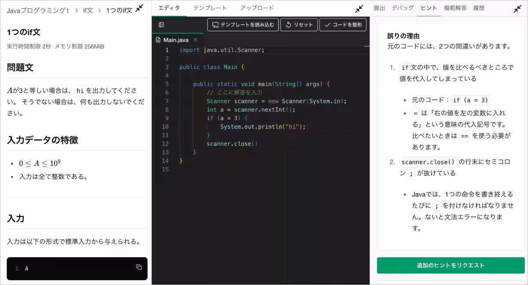Open the 模範解答 tab
This screenshot has height=285, width=528.
click(x=455, y=8)
